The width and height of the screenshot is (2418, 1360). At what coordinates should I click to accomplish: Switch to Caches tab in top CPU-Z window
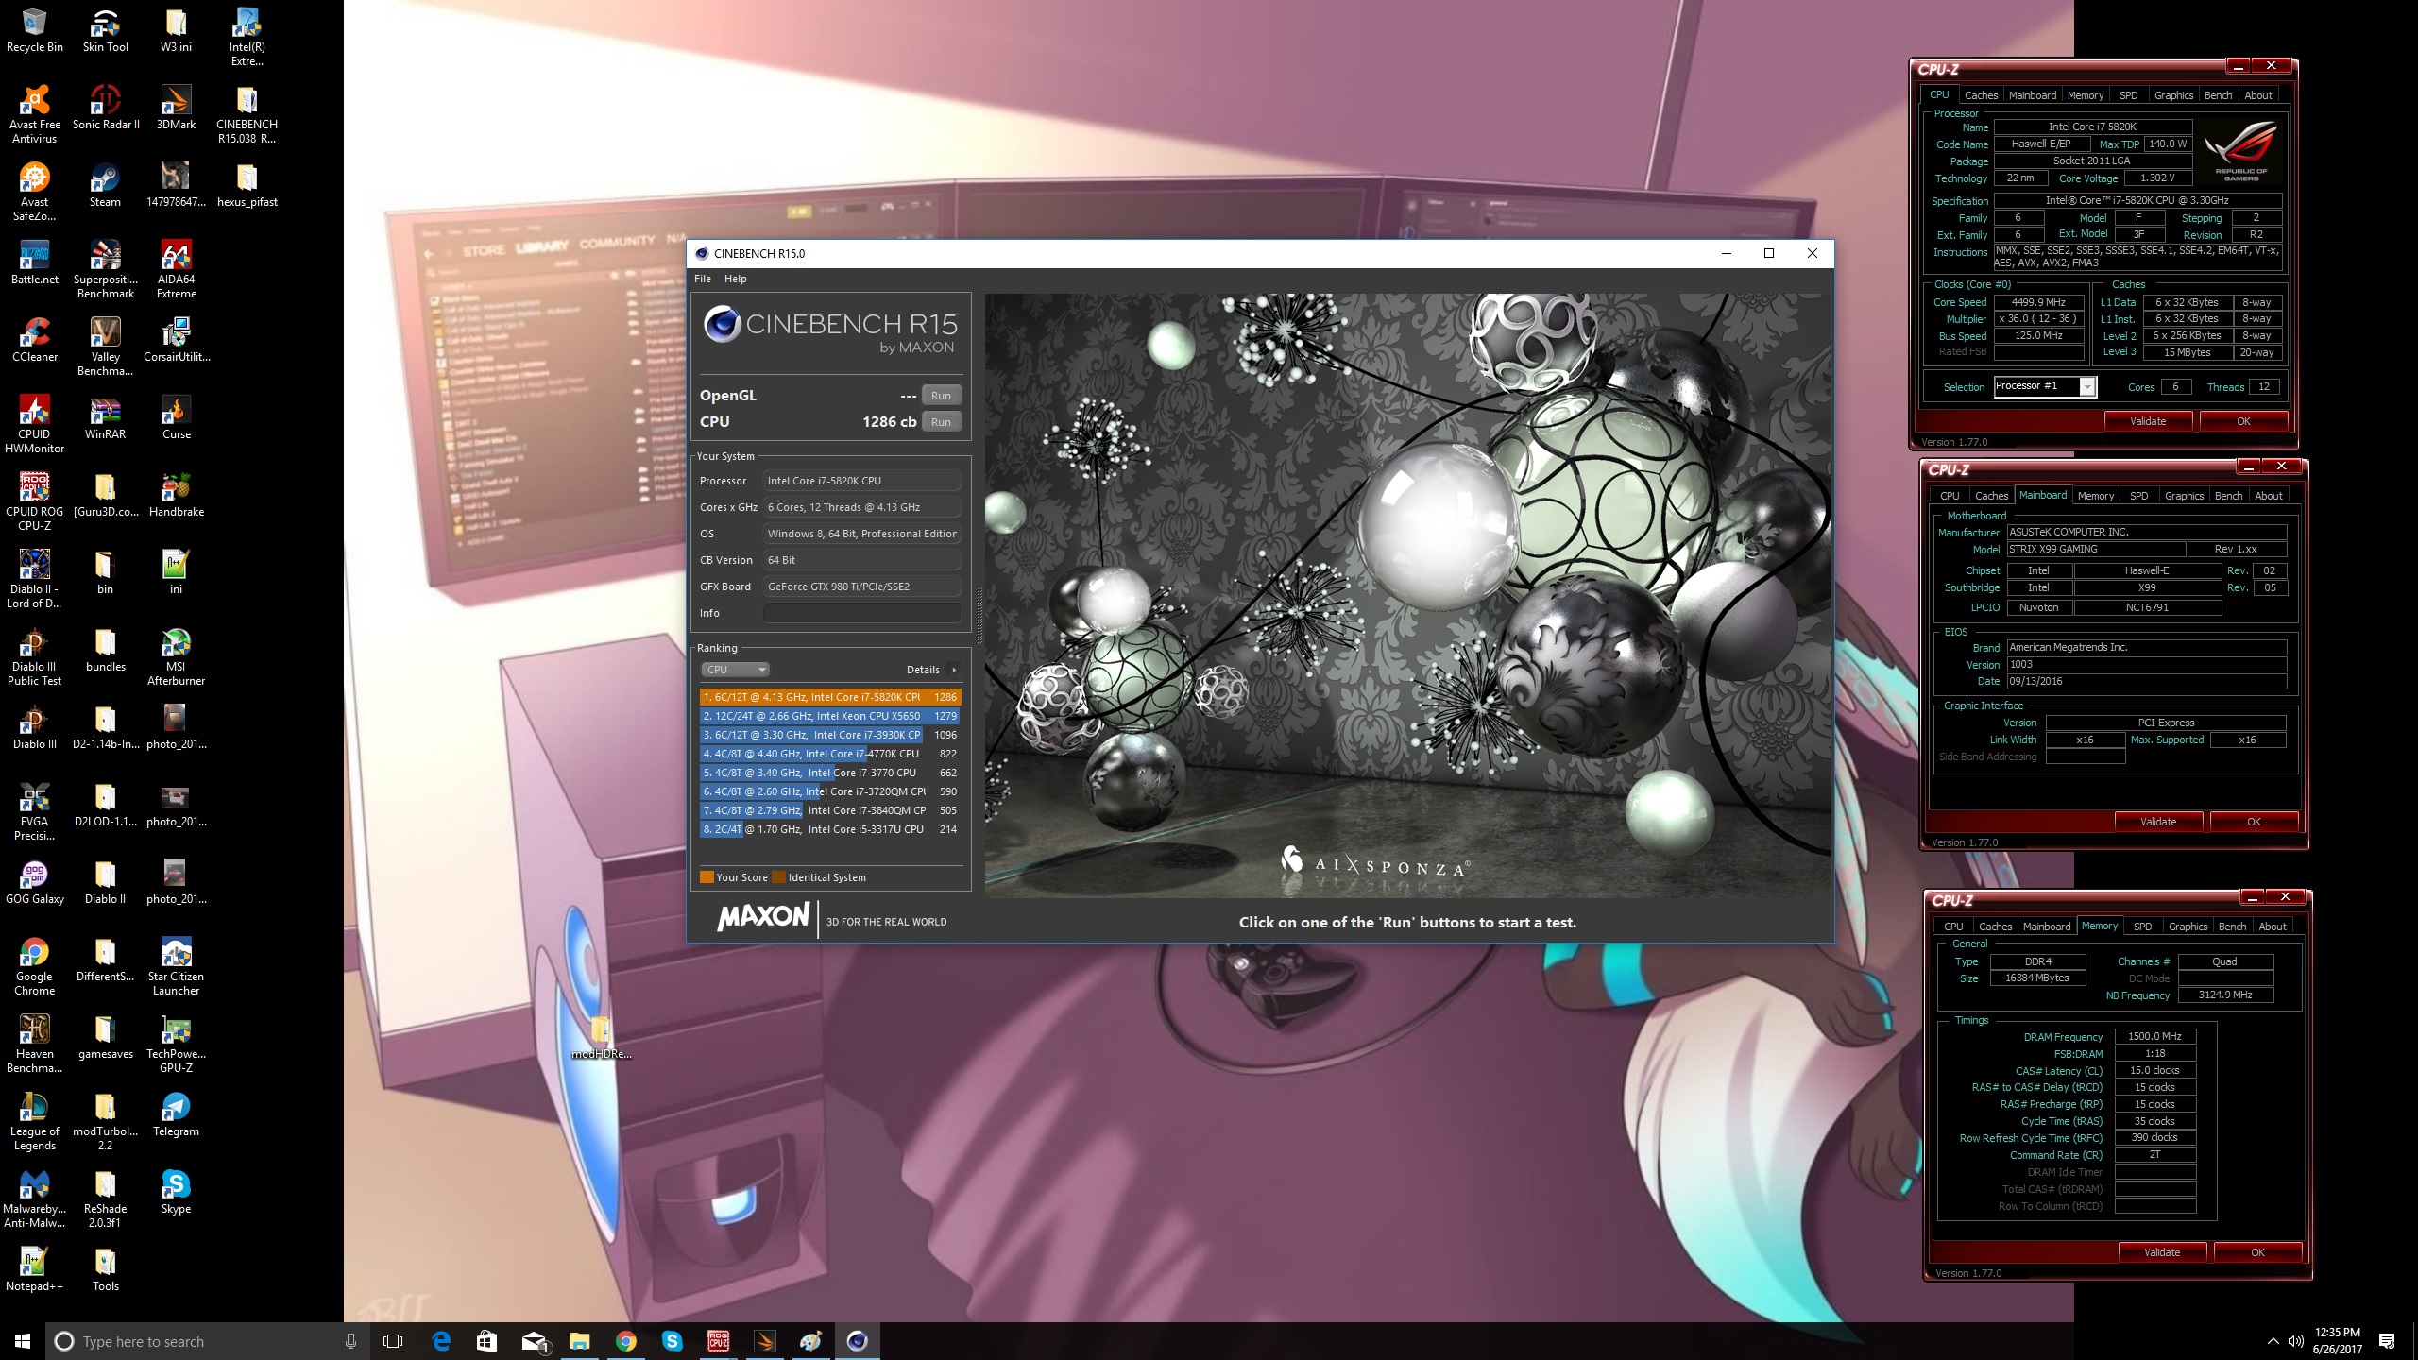coord(1981,95)
